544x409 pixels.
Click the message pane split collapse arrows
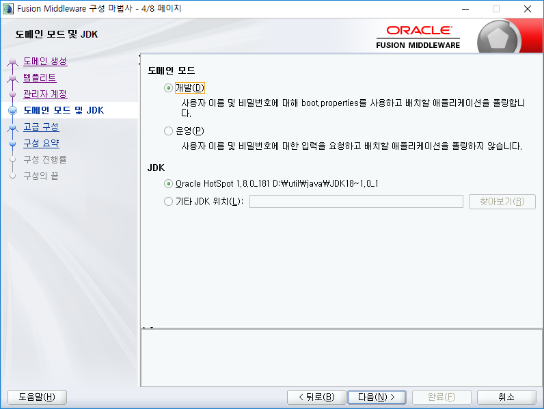(148, 328)
